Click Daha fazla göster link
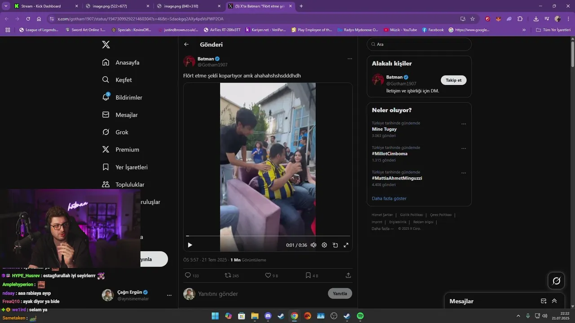This screenshot has width=575, height=323. pyautogui.click(x=389, y=198)
